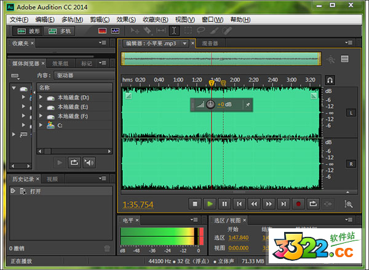Open the zoom tool beside the transport
This screenshot has width=369, height=270.
point(349,204)
